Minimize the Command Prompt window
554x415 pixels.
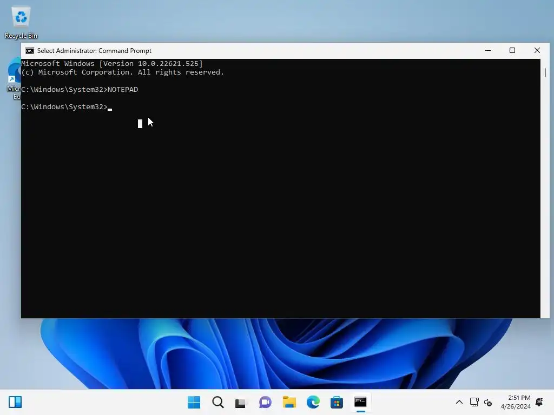click(x=488, y=50)
